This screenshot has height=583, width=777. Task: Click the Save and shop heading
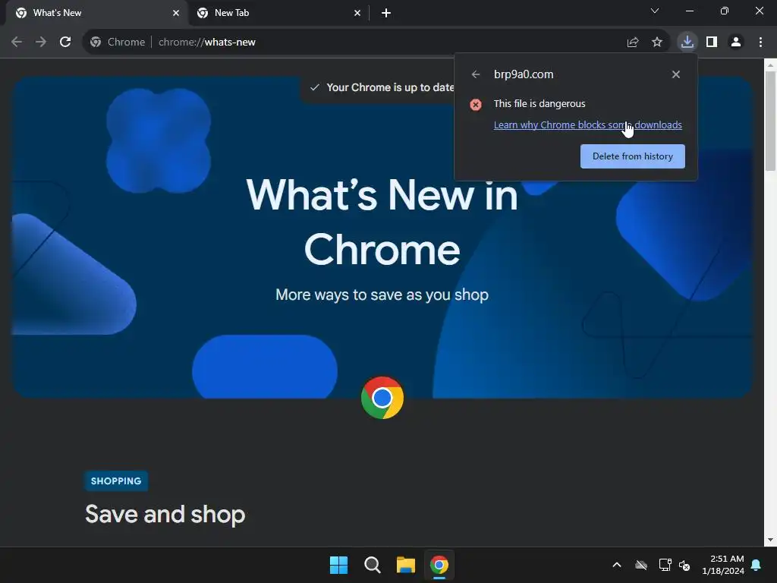click(165, 514)
